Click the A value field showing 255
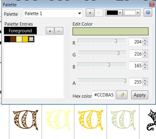Screen dimensions: 156x139 [x=136, y=82]
